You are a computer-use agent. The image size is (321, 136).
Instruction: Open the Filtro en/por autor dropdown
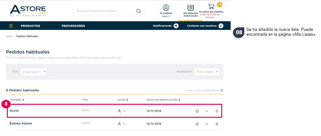34,72
